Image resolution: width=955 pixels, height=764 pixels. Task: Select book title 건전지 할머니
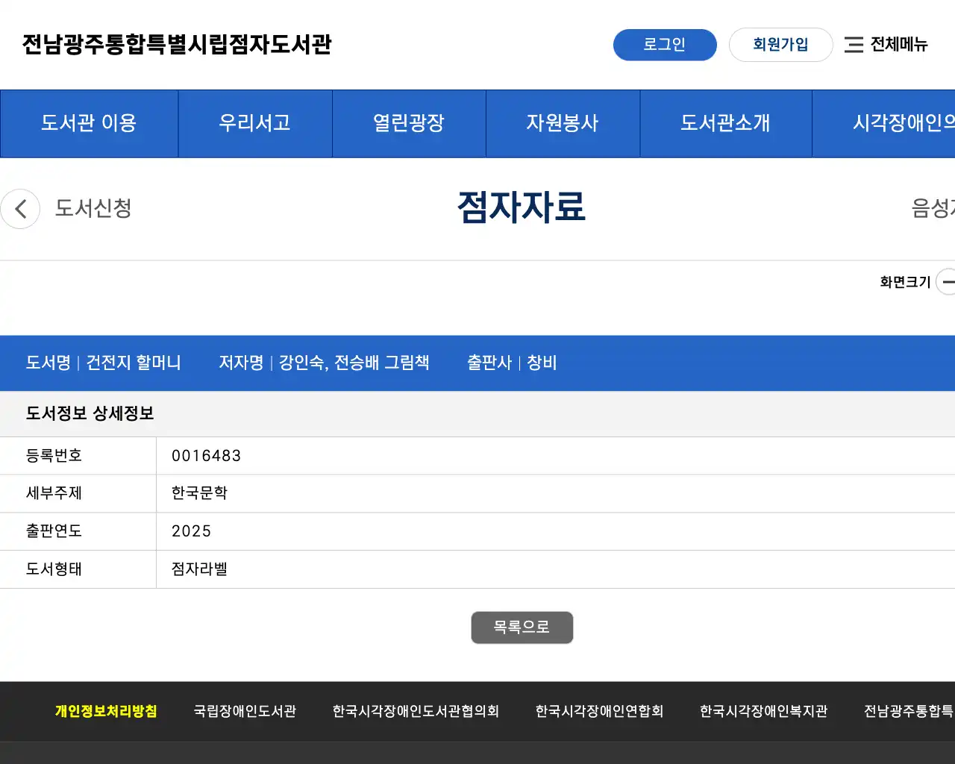click(x=134, y=363)
